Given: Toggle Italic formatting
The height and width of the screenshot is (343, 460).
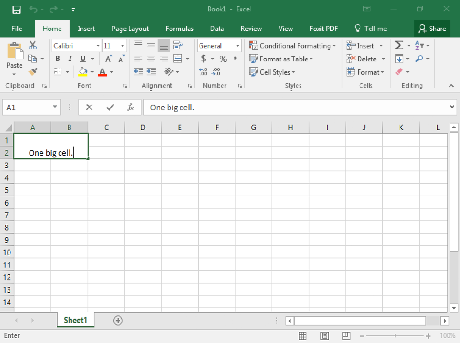Looking at the screenshot, I should coord(70,59).
